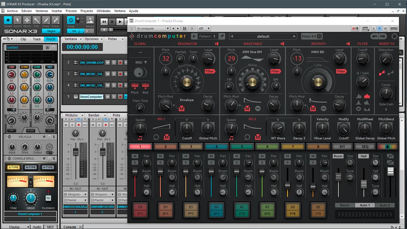Save preset with the floppy disk icon
Screen dimensions: 407x229
(x=185, y=28)
